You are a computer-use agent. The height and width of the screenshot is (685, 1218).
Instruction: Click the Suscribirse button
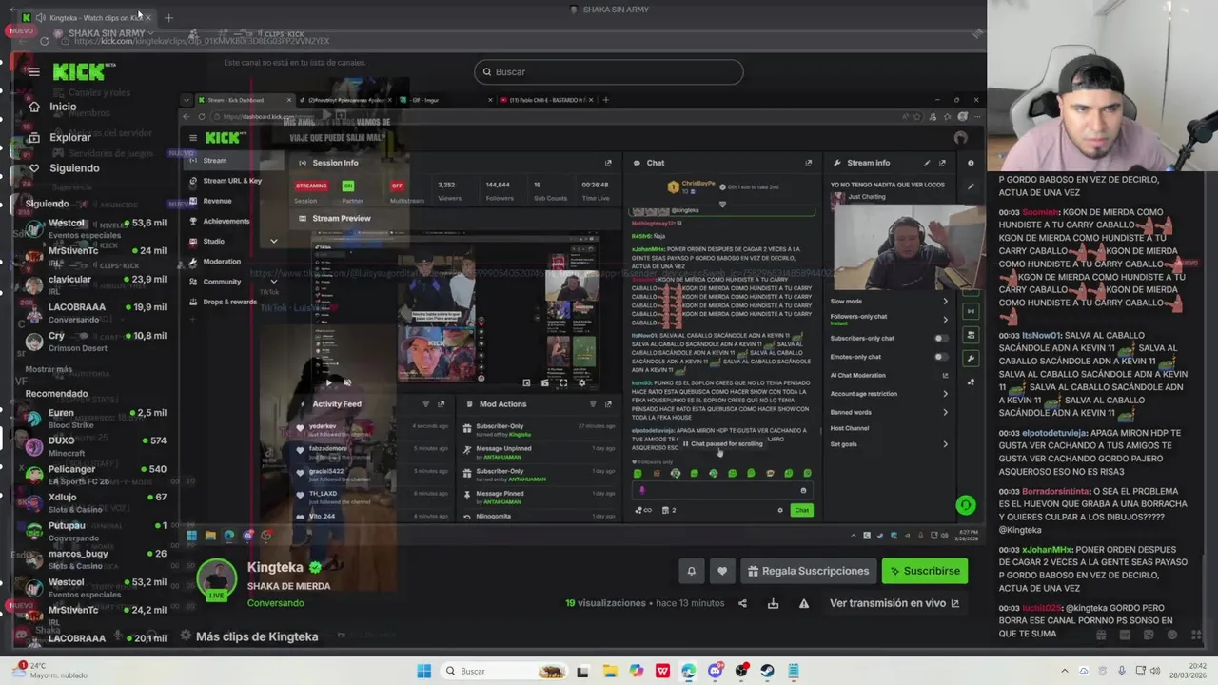click(925, 571)
